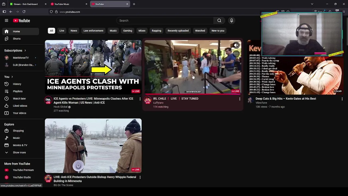Screen dimensions: 348x196
Task: Expand the Subscriptions section
Action: (15, 51)
